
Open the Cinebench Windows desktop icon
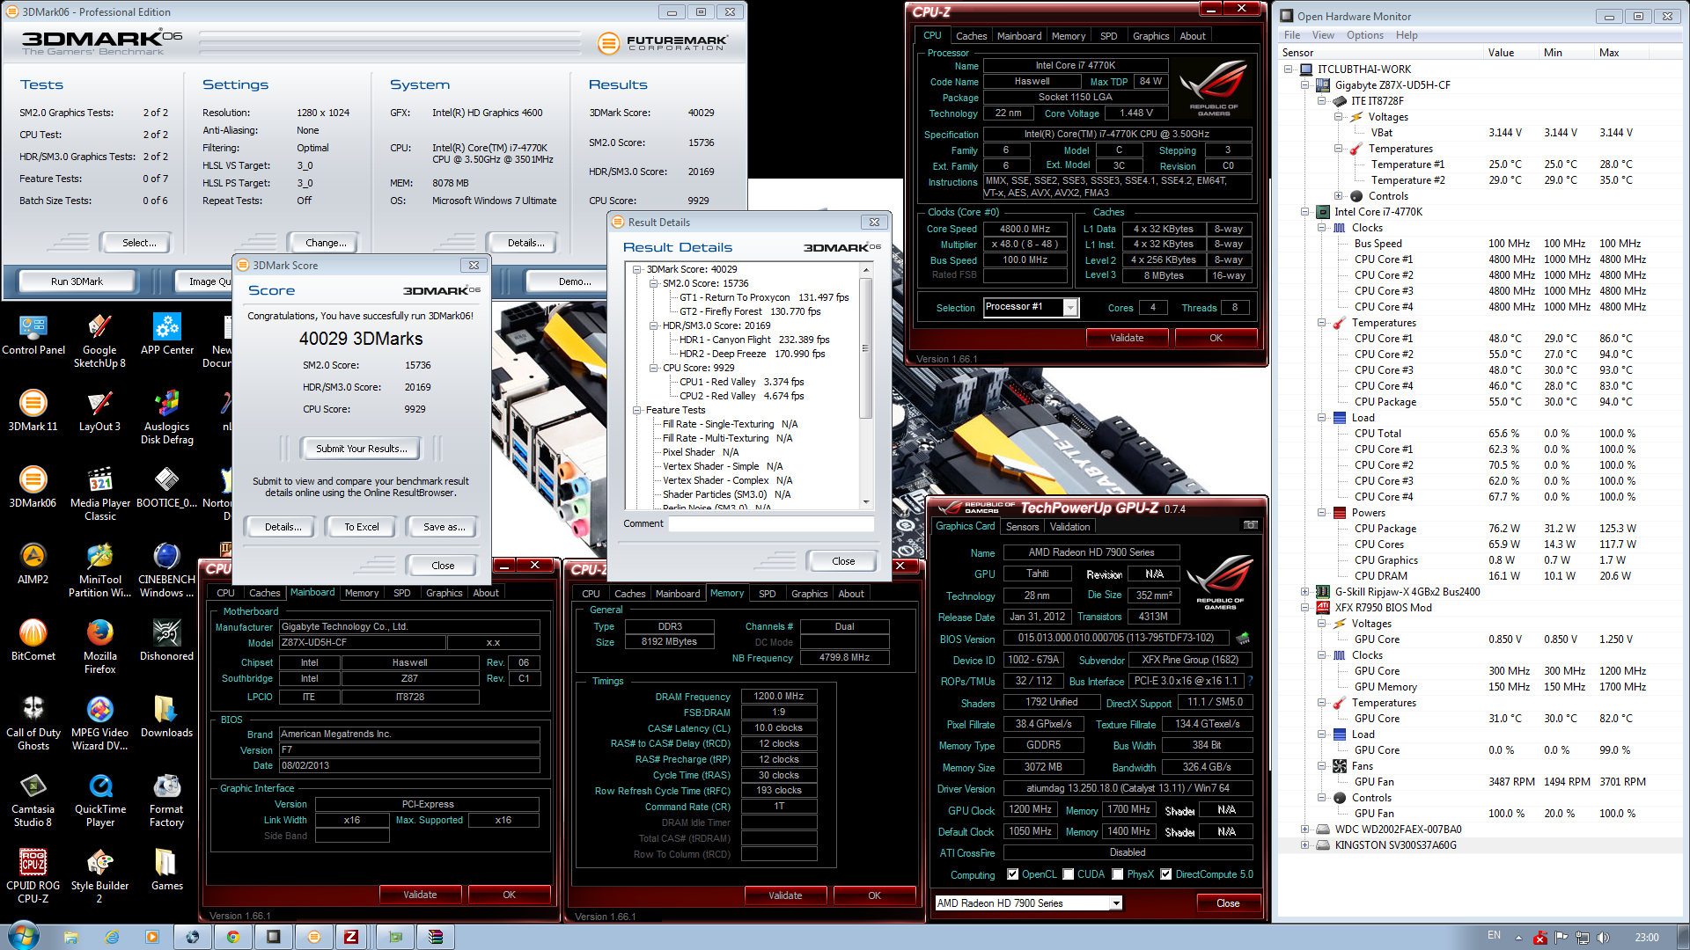click(x=166, y=556)
